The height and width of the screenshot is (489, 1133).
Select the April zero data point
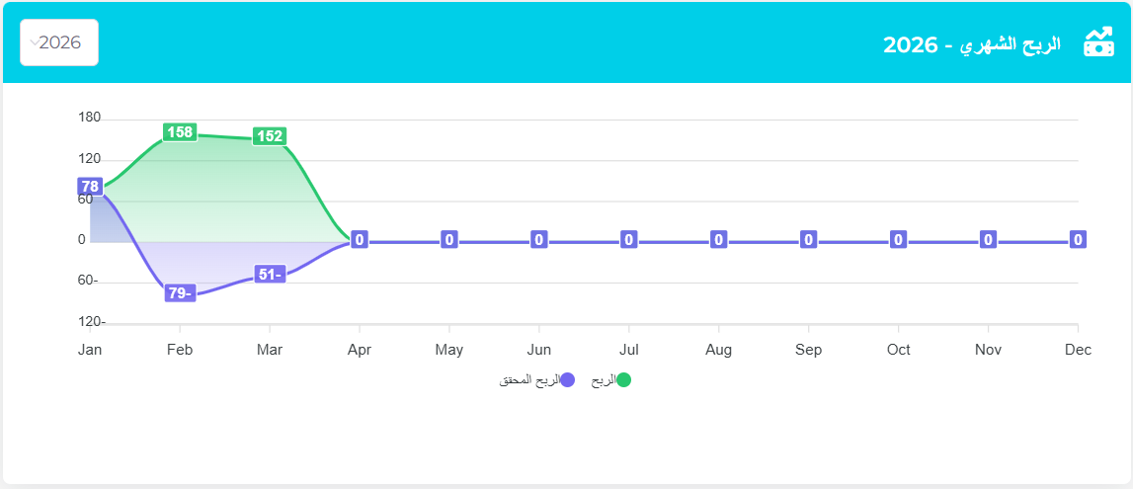[360, 240]
